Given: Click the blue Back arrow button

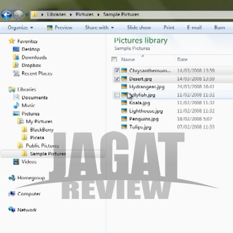Looking at the screenshot, I should click(x=7, y=14).
